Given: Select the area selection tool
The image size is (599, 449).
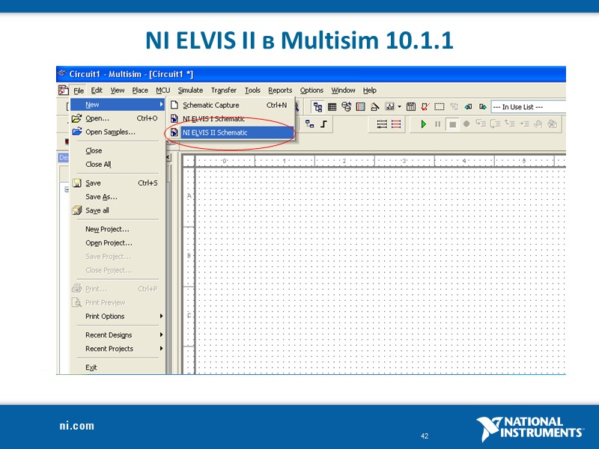Looking at the screenshot, I should pos(438,106).
